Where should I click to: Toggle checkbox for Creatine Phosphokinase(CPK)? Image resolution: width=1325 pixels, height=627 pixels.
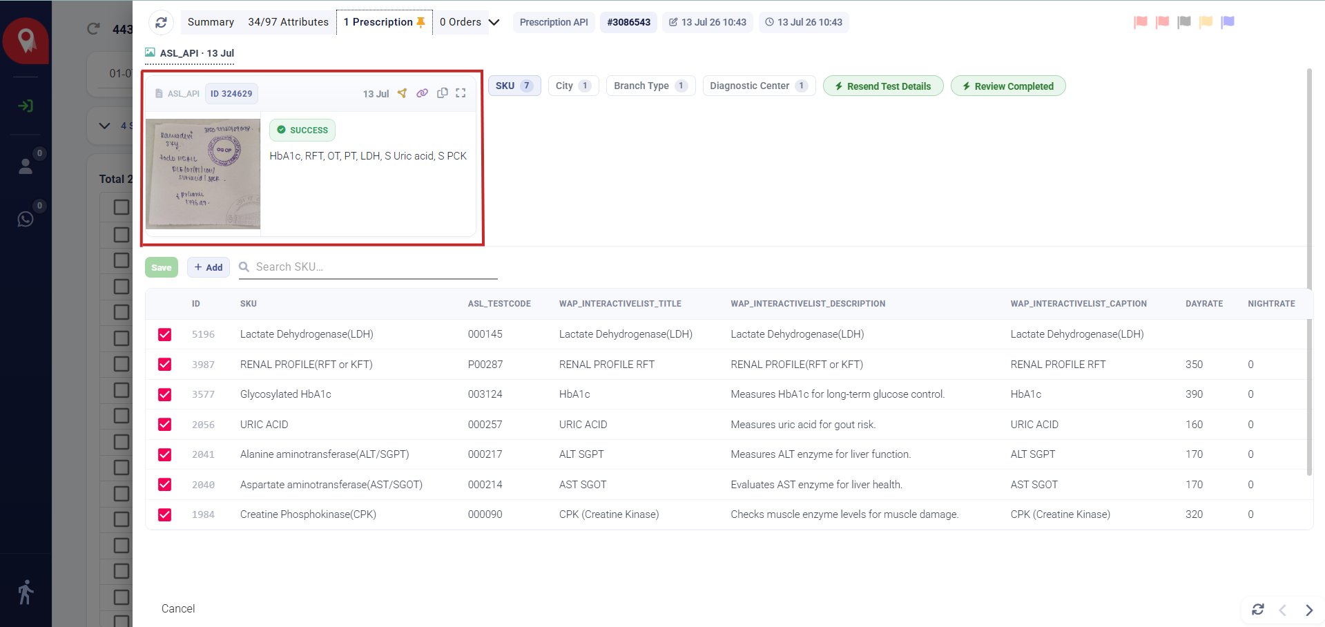(x=164, y=514)
